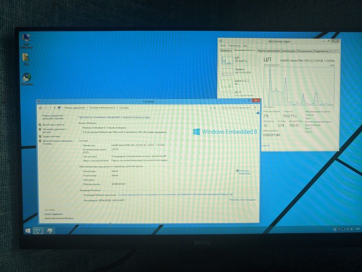Click the Система window title bar icon

click(x=39, y=101)
